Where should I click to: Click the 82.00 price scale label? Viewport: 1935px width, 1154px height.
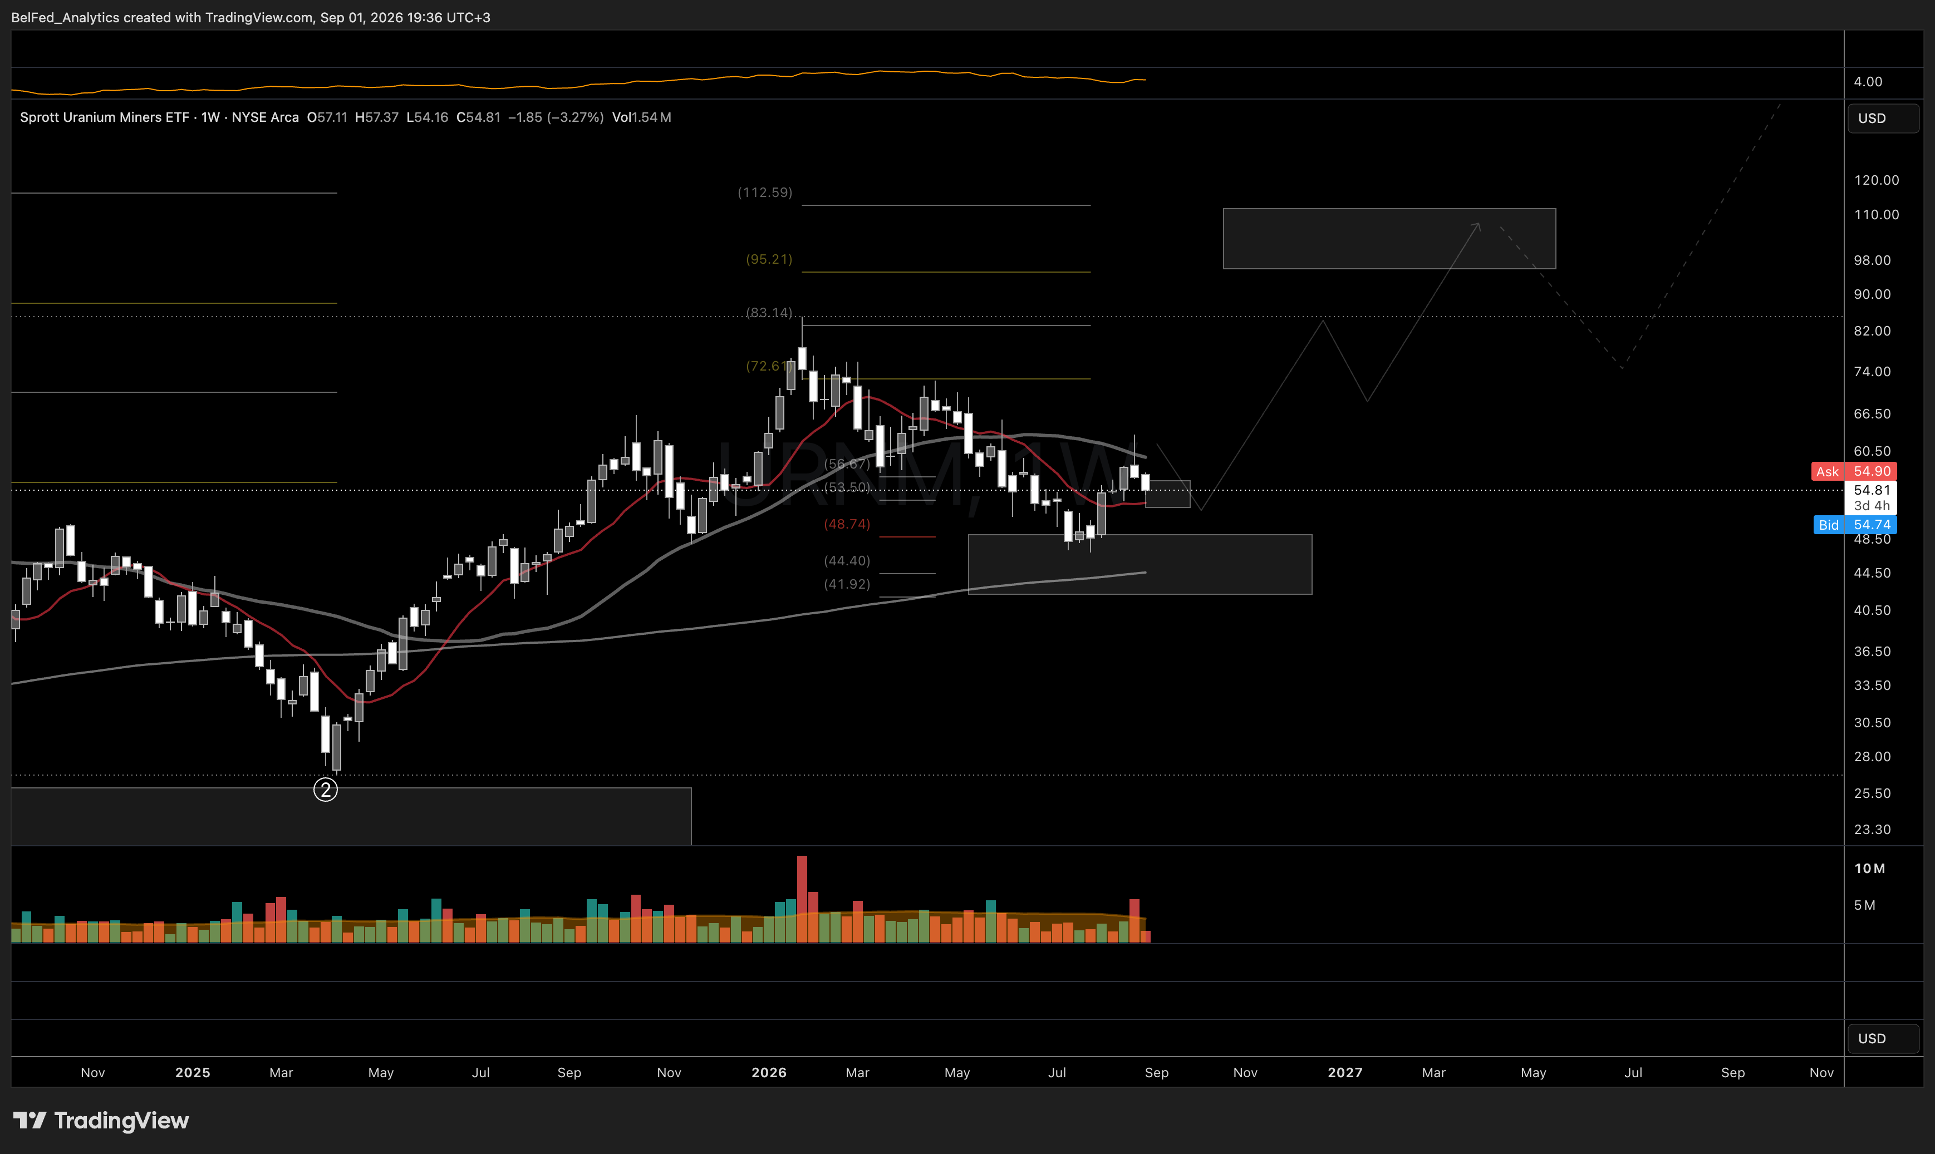[1872, 331]
